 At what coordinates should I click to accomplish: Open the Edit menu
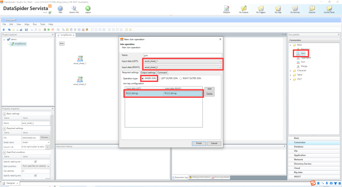pyautogui.click(x=11, y=24)
